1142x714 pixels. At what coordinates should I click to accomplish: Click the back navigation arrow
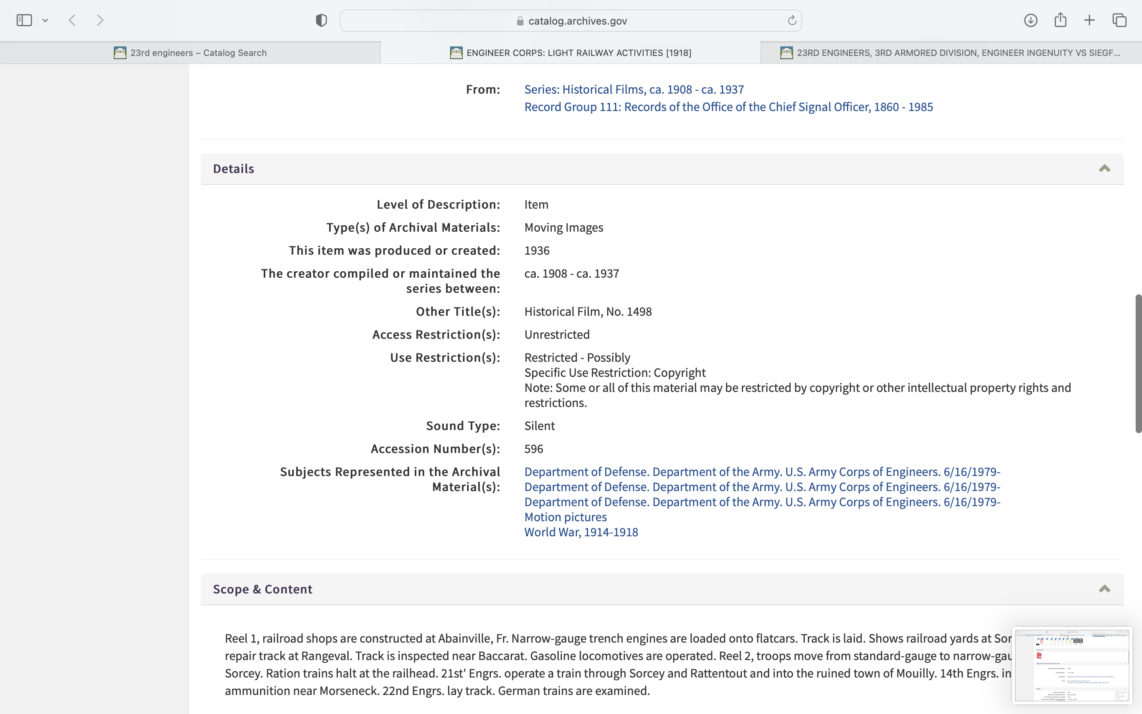pos(72,20)
